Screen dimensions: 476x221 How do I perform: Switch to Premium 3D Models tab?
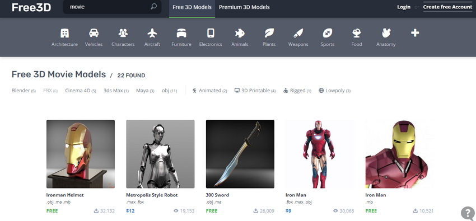(x=244, y=7)
